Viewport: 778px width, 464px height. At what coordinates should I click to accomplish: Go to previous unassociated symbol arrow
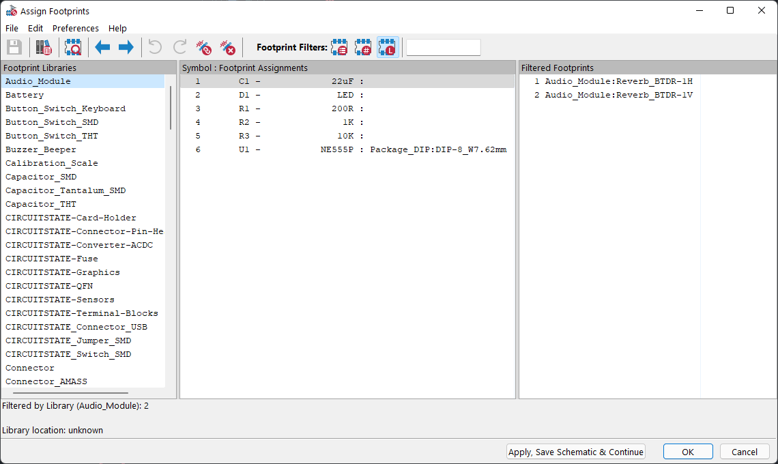[102, 48]
